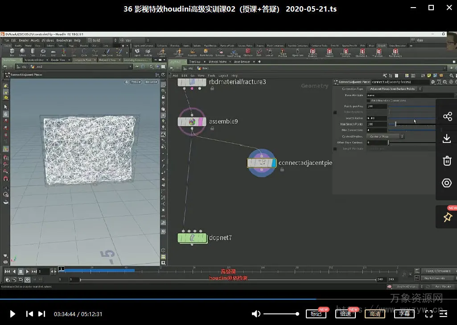Click the share icon in side panel
The image size is (457, 325).
tap(447, 117)
